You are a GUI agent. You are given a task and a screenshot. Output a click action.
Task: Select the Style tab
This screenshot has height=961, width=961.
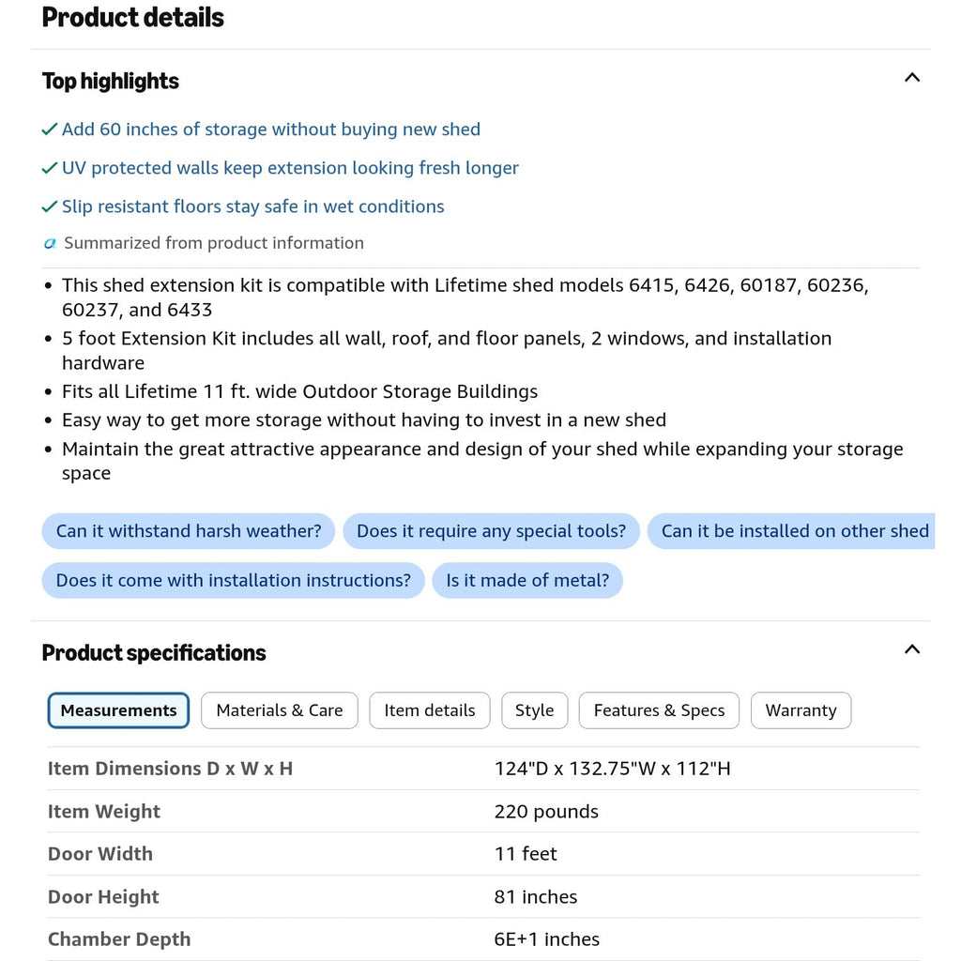pyautogui.click(x=534, y=710)
